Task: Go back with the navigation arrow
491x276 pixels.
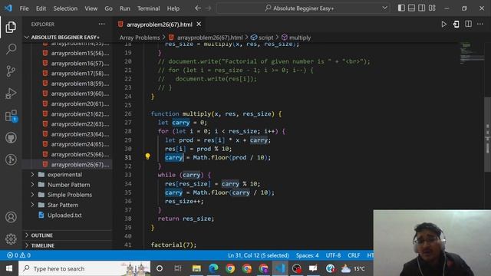Action: pyautogui.click(x=198, y=8)
